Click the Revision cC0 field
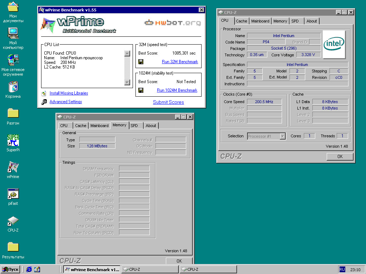Viewport: 366px width, 274px height. 339,77
